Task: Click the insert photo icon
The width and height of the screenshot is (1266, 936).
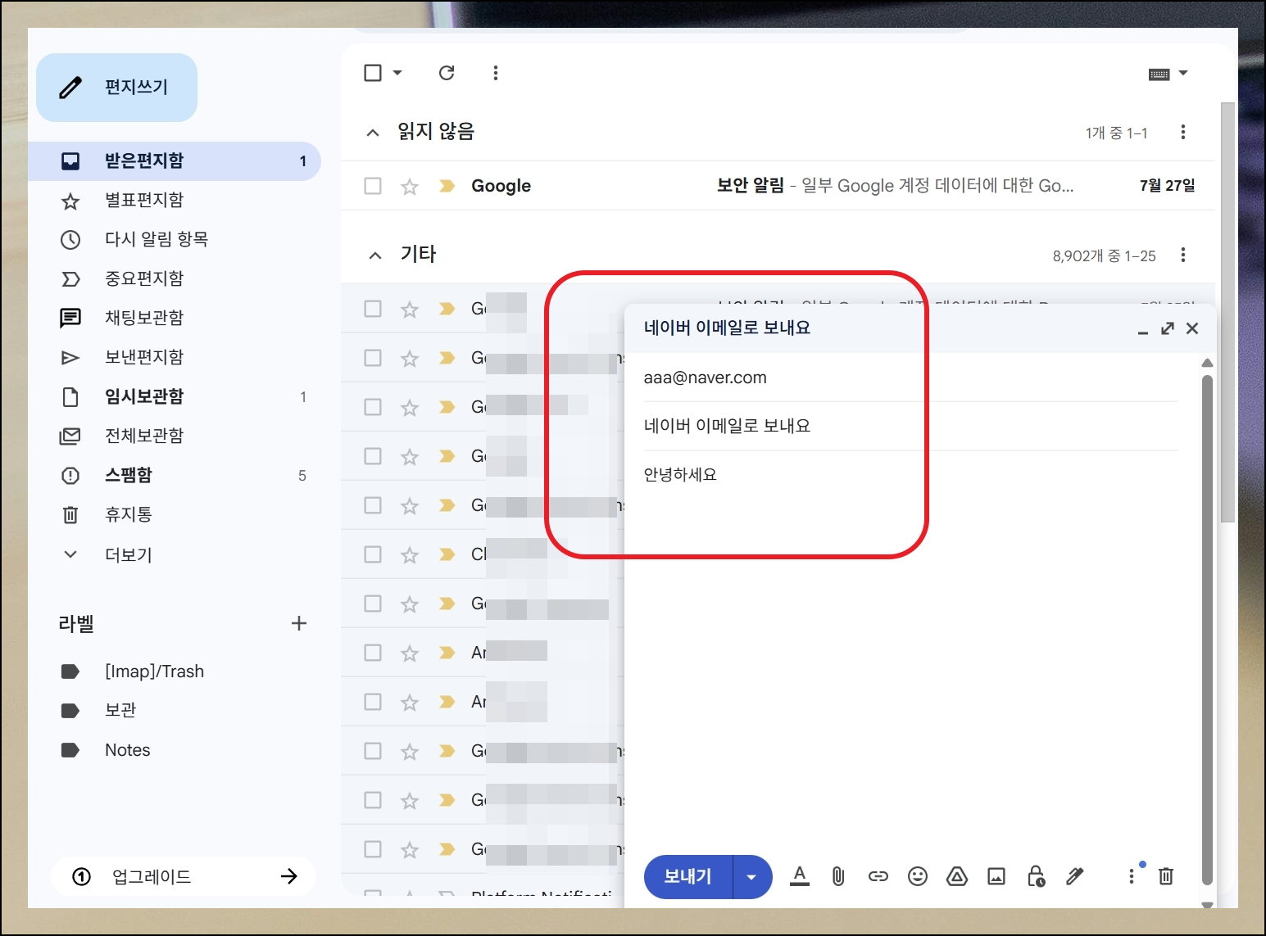Action: pos(996,876)
